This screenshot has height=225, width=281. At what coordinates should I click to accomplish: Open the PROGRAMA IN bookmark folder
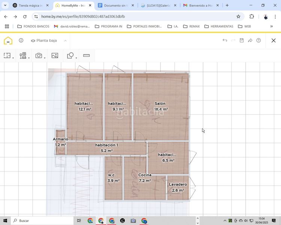[x=108, y=26]
